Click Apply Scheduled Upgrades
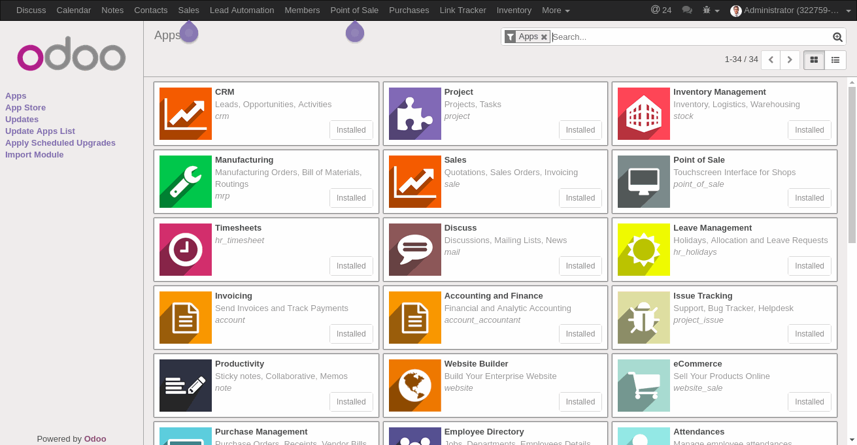The width and height of the screenshot is (857, 445). pyautogui.click(x=60, y=143)
